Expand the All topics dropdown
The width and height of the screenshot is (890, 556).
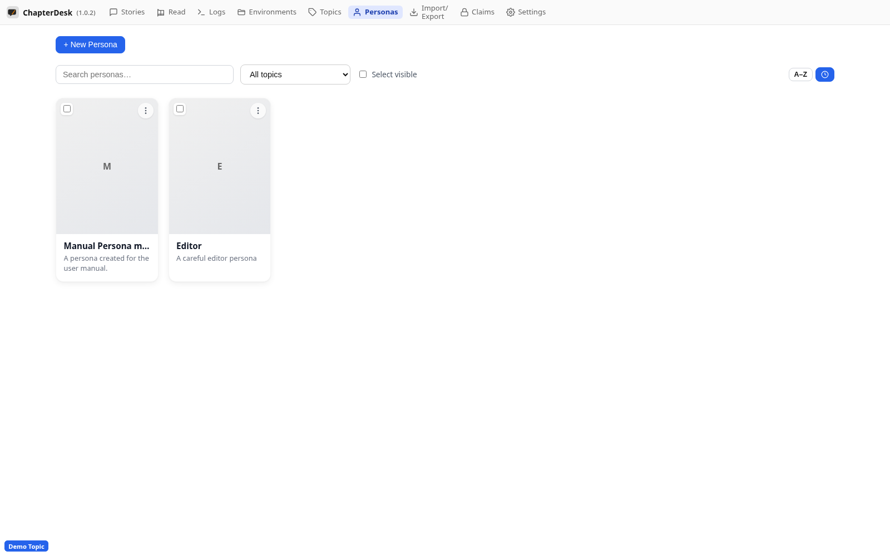click(x=295, y=75)
